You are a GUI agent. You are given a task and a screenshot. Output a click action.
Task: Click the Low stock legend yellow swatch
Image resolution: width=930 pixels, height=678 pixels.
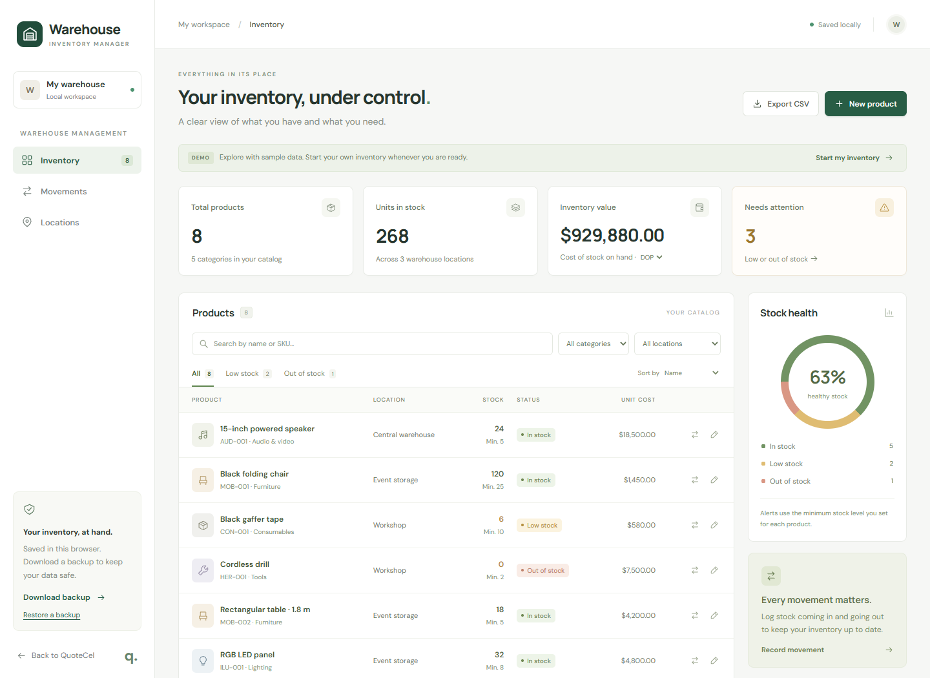click(x=763, y=464)
